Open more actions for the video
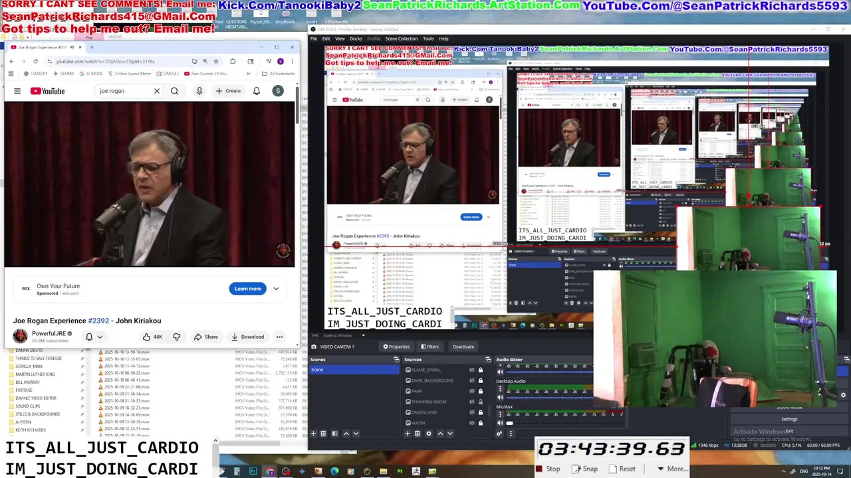This screenshot has height=478, width=851. [279, 337]
